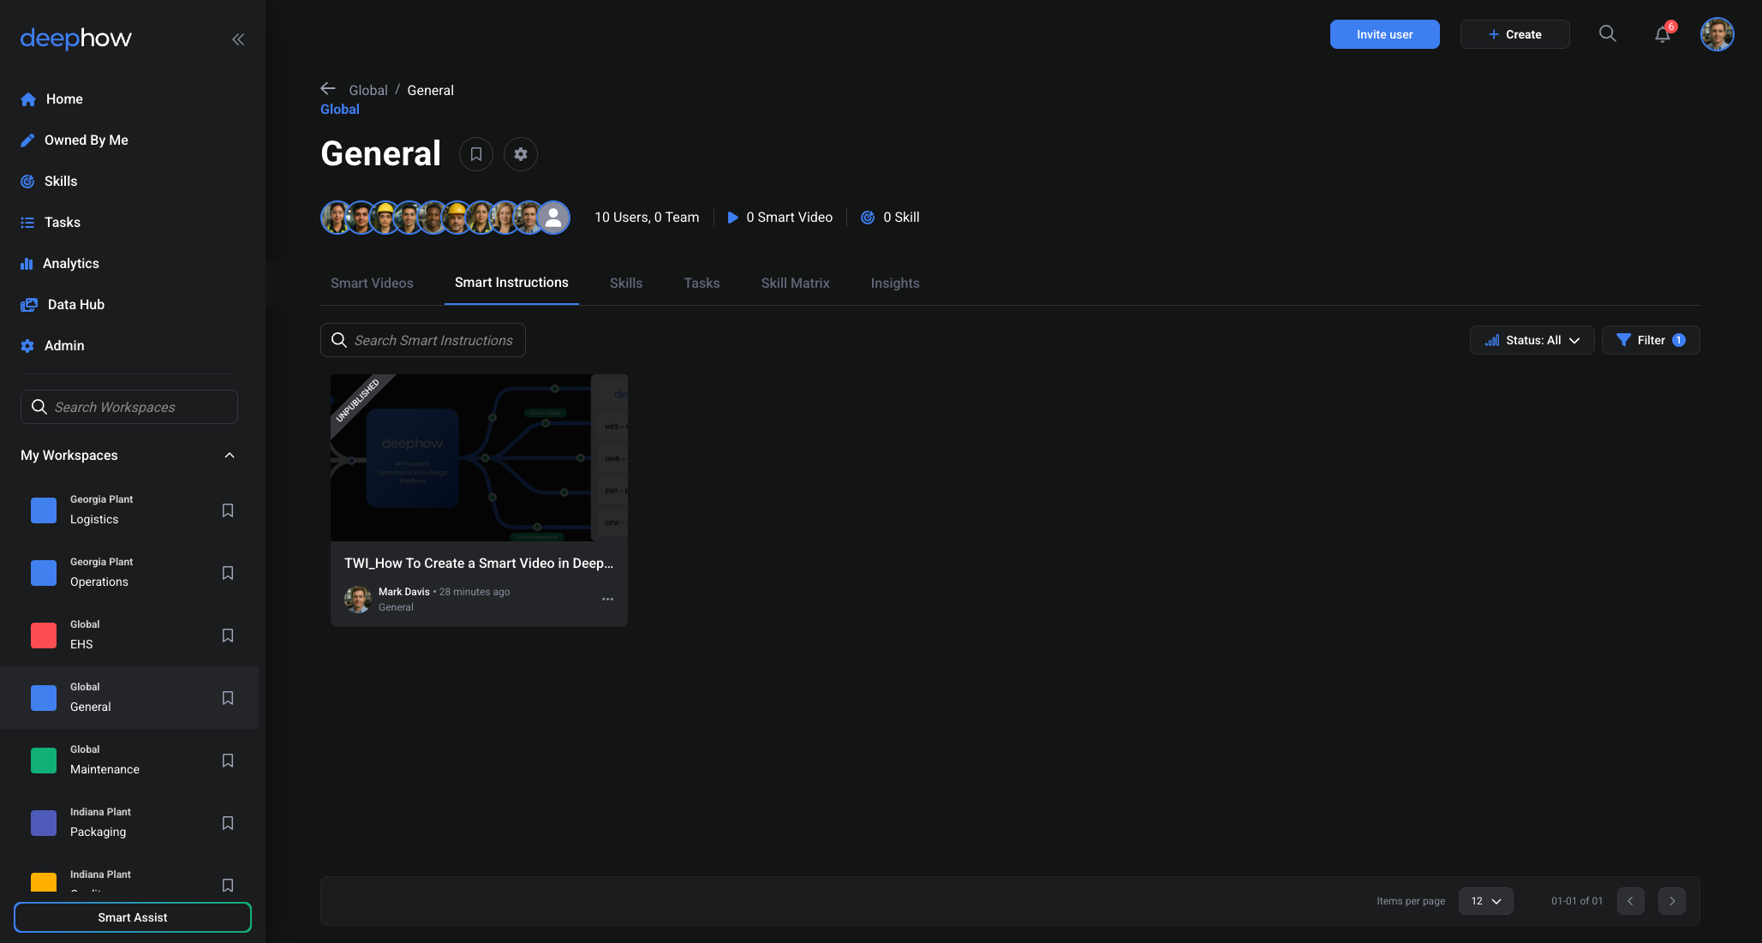Viewport: 1762px width, 943px height.
Task: Click the top-right search magnifier icon
Action: (1607, 34)
